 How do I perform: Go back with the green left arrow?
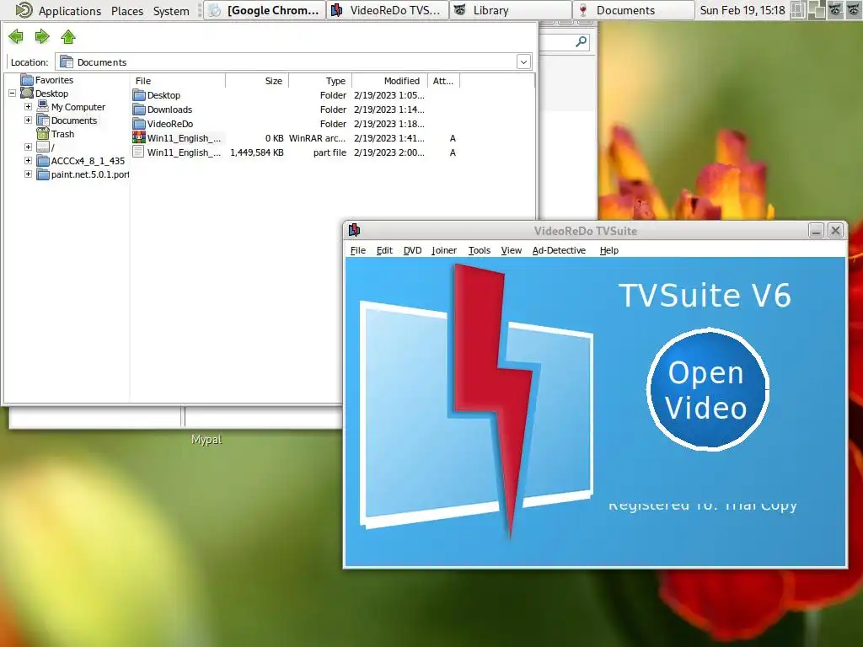[16, 37]
